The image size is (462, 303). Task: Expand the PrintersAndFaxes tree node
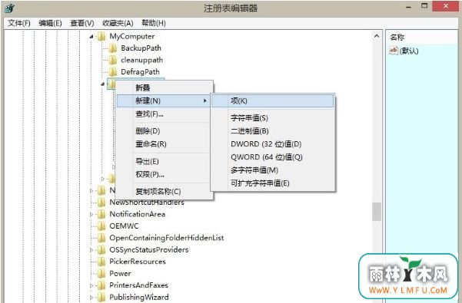(91, 285)
